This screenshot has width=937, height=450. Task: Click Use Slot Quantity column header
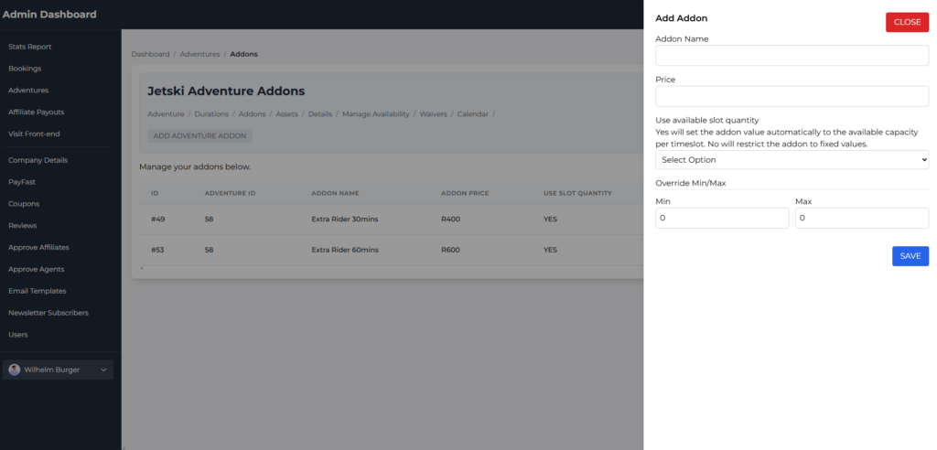tap(577, 194)
